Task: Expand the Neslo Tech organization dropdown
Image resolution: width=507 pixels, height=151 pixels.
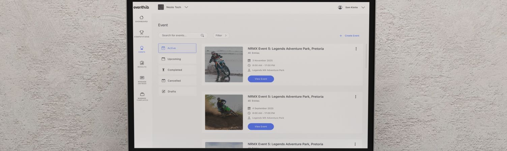Action: (186, 7)
